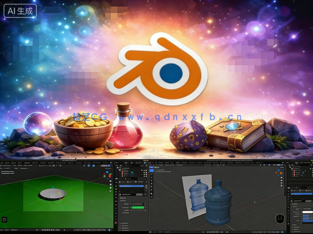The image size is (313, 234).
Task: Select the Object Properties icon in Properties panel
Action: pyautogui.click(x=116, y=195)
